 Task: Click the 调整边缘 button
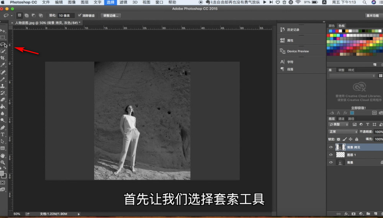(x=111, y=15)
